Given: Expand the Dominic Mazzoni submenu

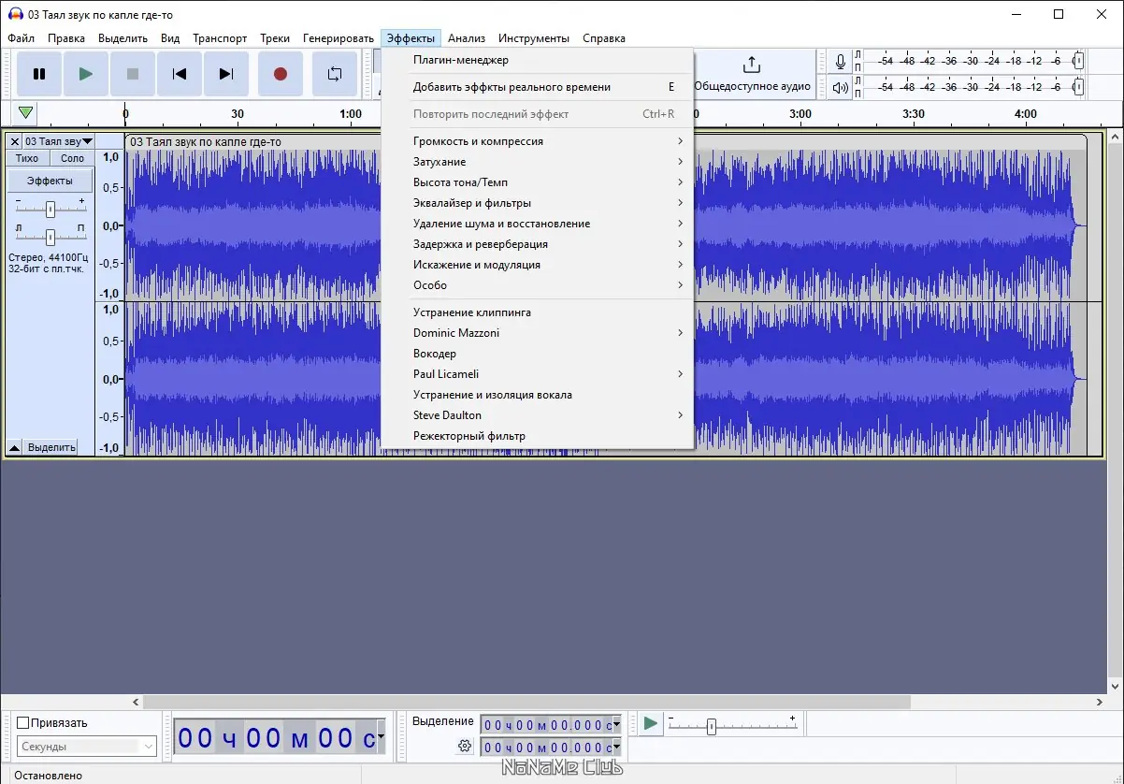Looking at the screenshot, I should (x=538, y=333).
